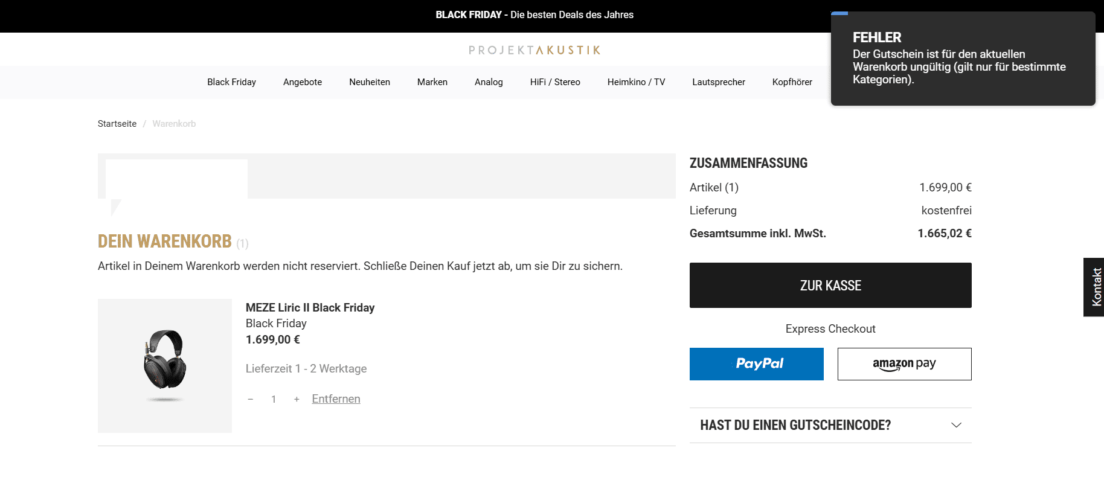This screenshot has width=1104, height=480.
Task: Click the Lieferzeit 1 - 2 Werktage text
Action: (x=306, y=368)
